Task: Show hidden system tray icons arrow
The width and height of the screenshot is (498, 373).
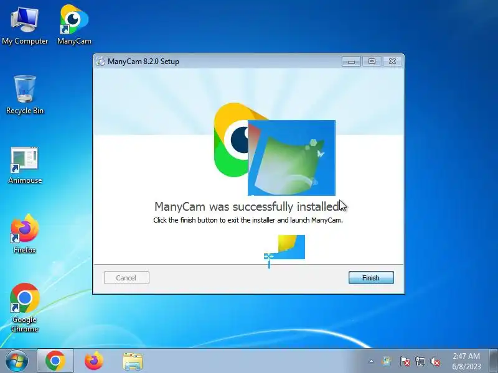Action: (x=371, y=361)
